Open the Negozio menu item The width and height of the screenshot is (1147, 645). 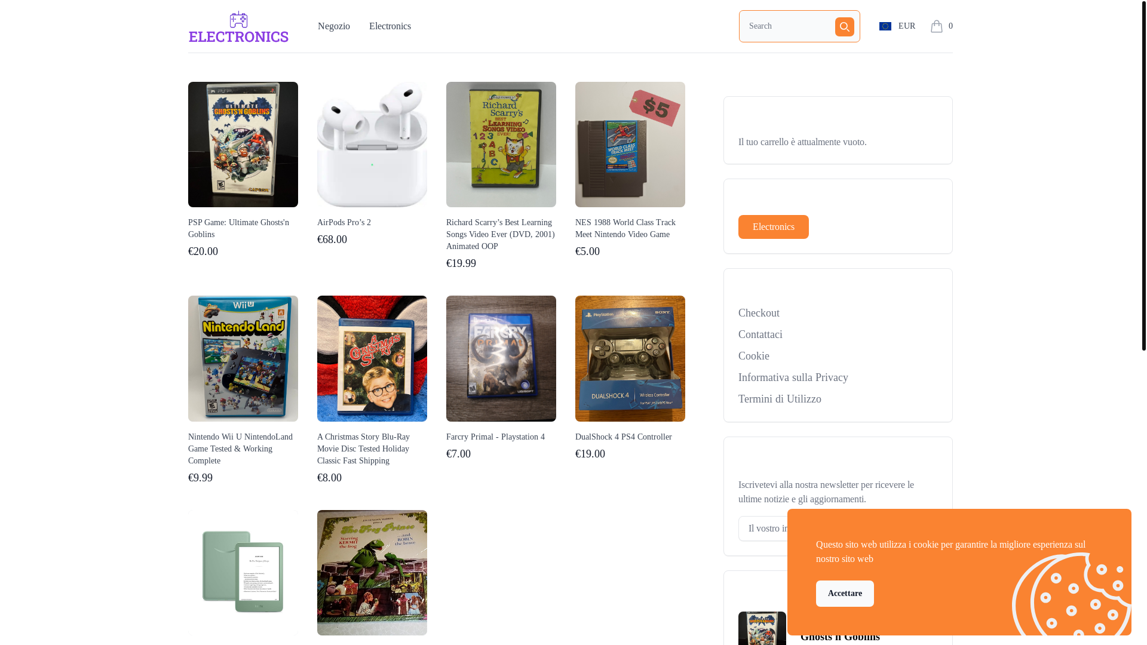(x=333, y=26)
